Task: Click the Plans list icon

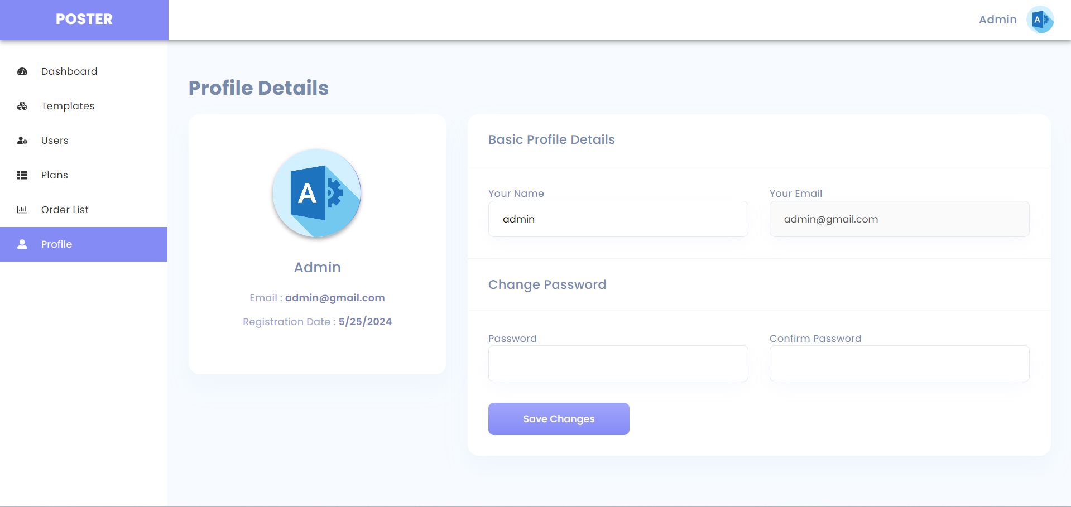Action: pyautogui.click(x=22, y=175)
